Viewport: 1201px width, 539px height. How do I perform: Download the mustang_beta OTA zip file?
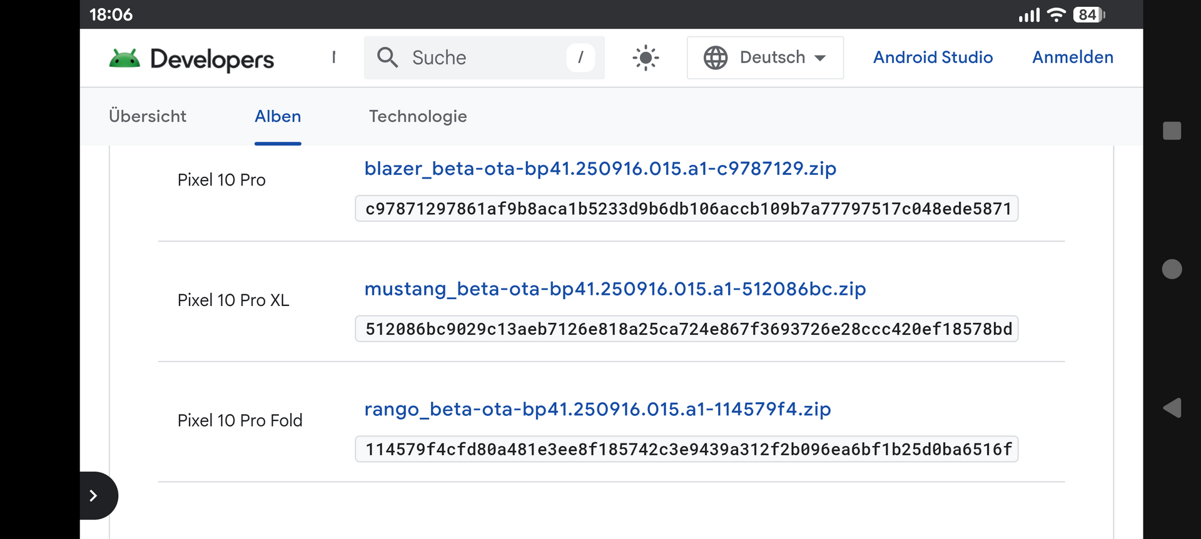pos(615,289)
